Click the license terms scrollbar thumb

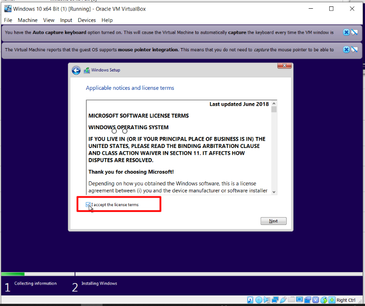(274, 109)
